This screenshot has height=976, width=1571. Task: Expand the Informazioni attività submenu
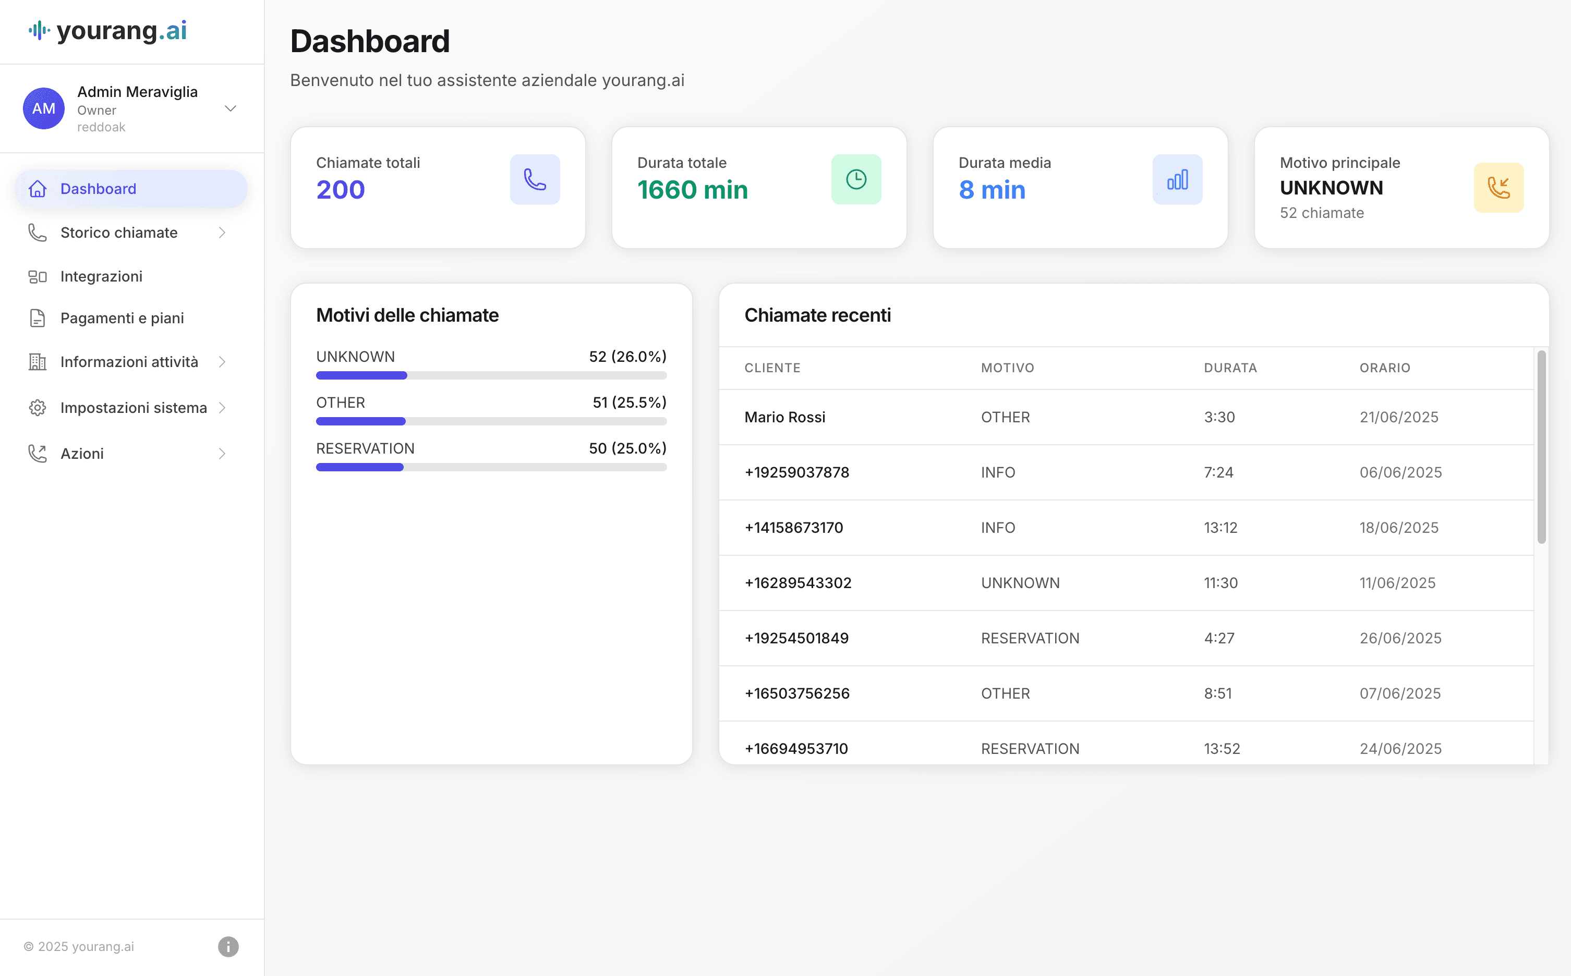coord(222,361)
